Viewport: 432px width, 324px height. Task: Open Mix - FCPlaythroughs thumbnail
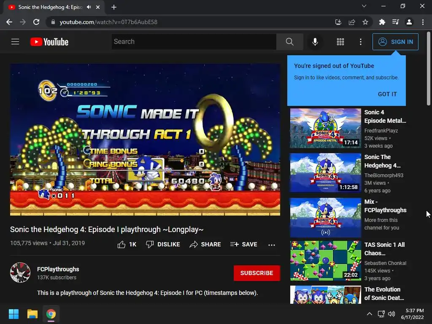(x=325, y=217)
